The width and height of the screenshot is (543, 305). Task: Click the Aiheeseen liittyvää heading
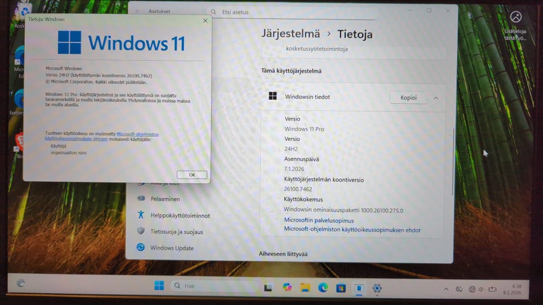point(283,254)
